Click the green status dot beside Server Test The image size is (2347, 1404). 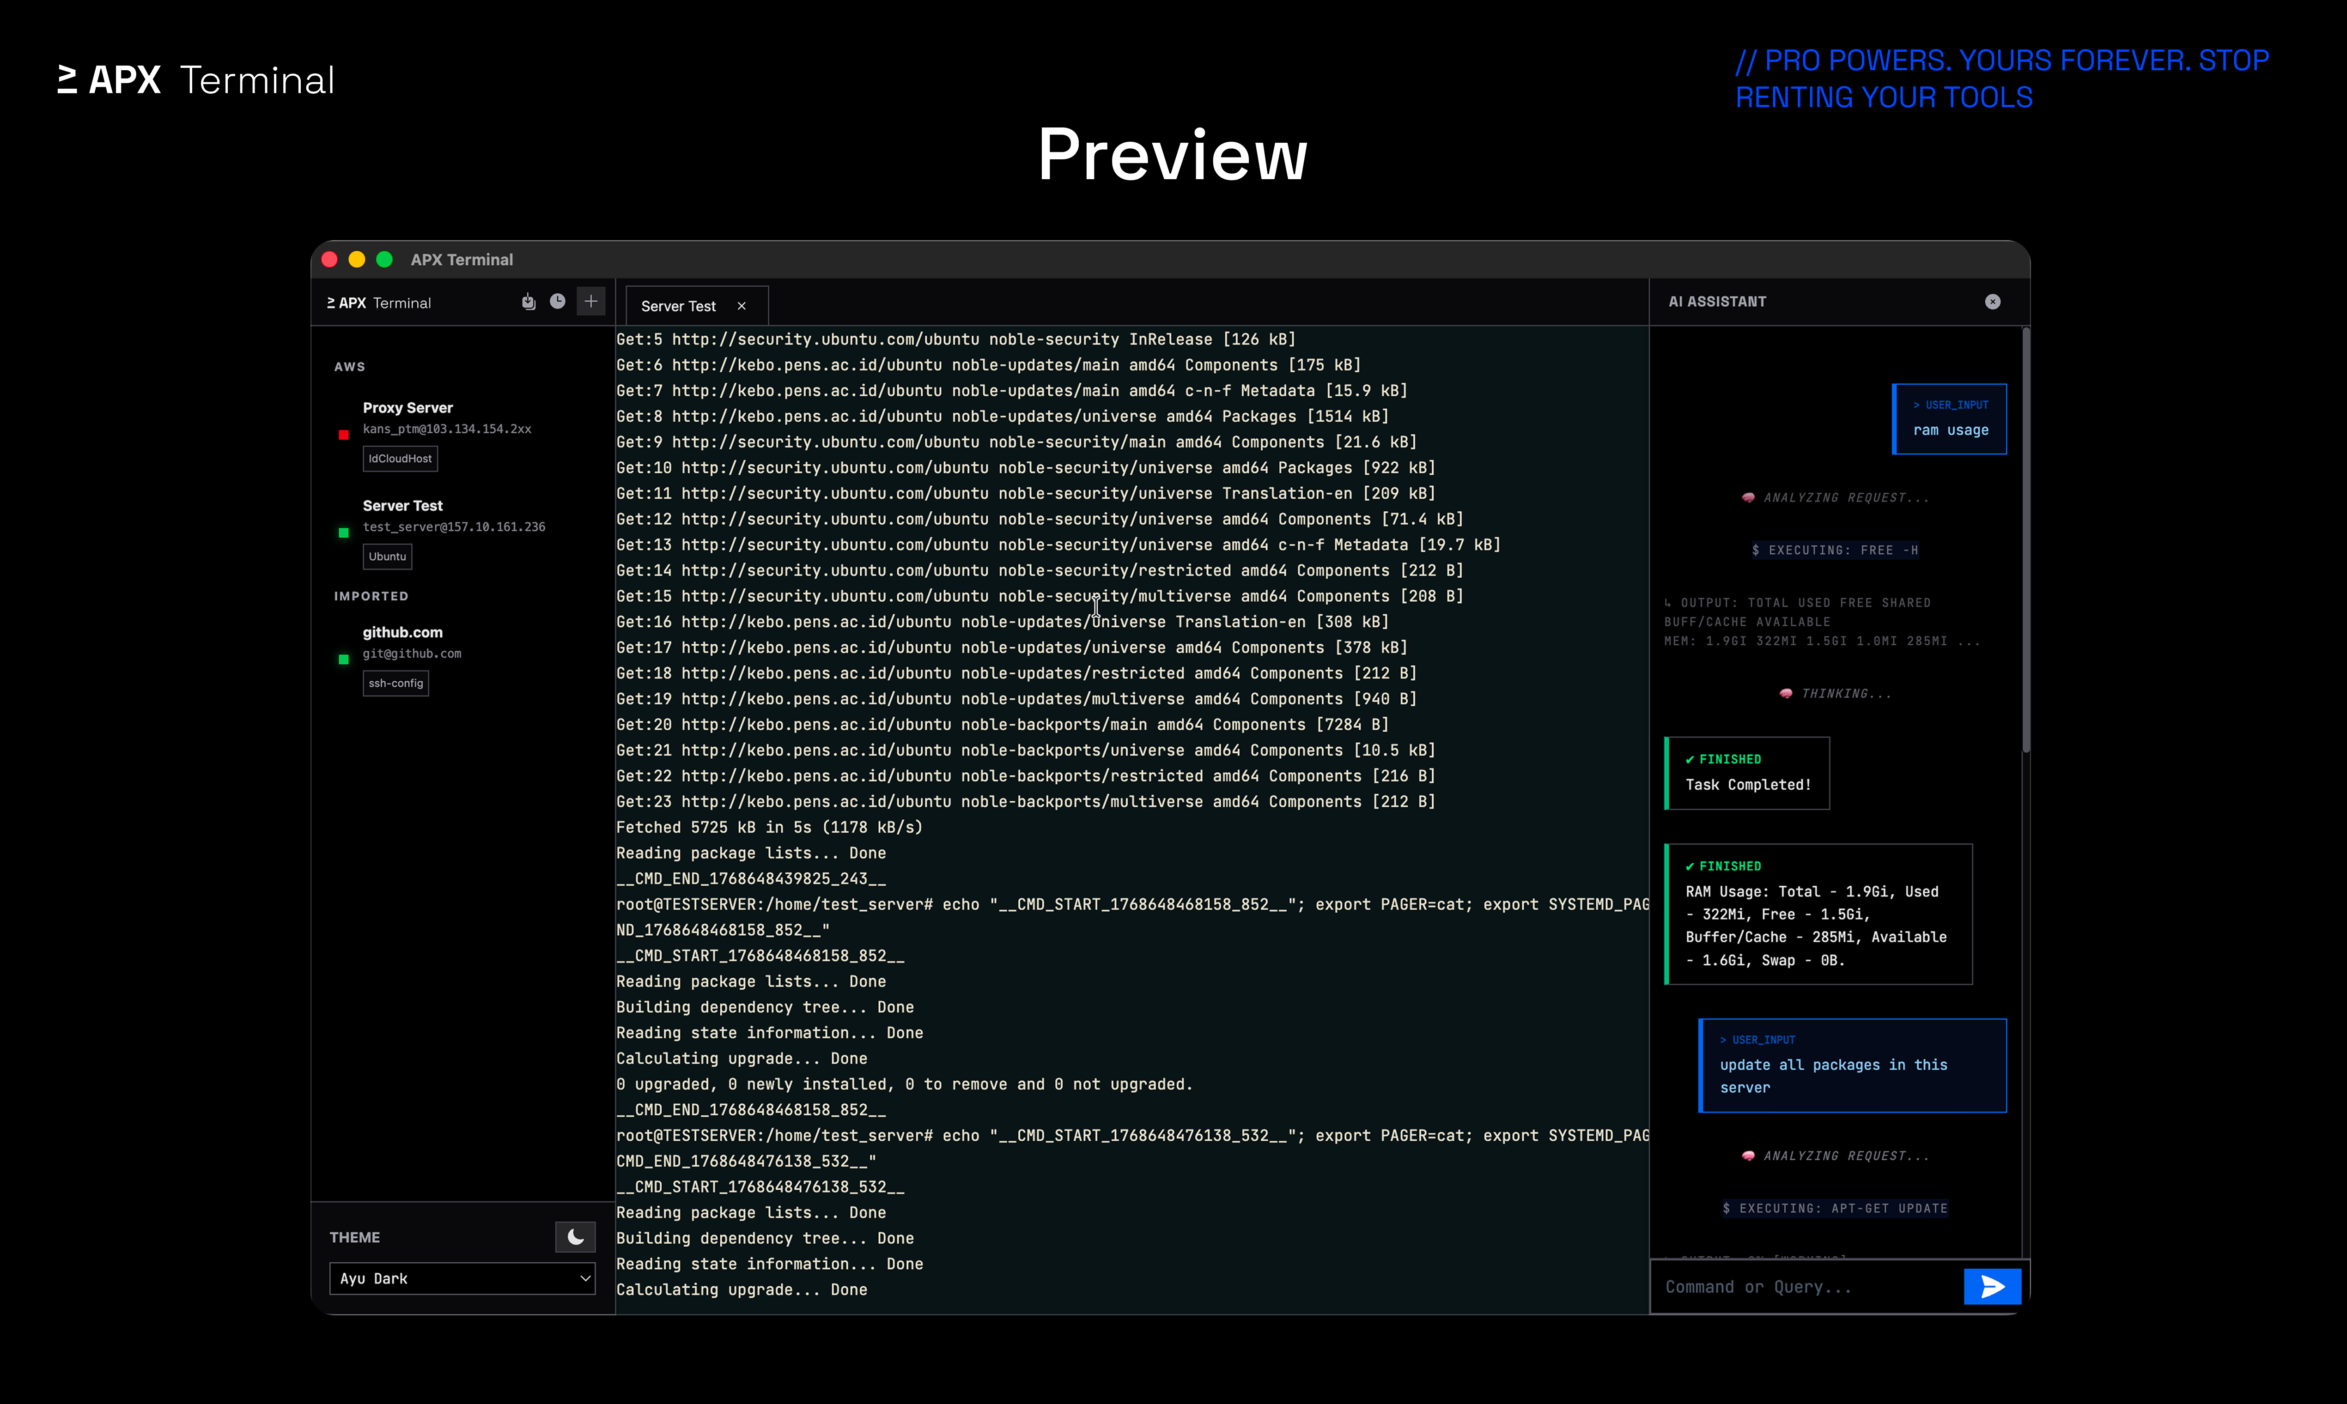click(343, 533)
